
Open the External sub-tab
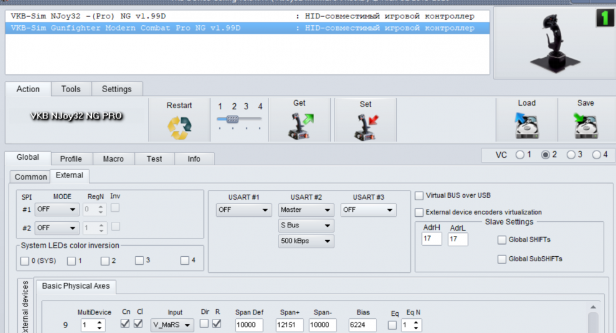tap(70, 176)
